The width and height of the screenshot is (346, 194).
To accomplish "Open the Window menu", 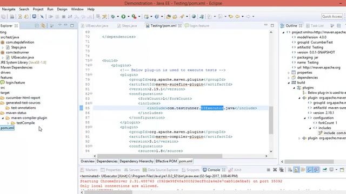I will [77, 9].
